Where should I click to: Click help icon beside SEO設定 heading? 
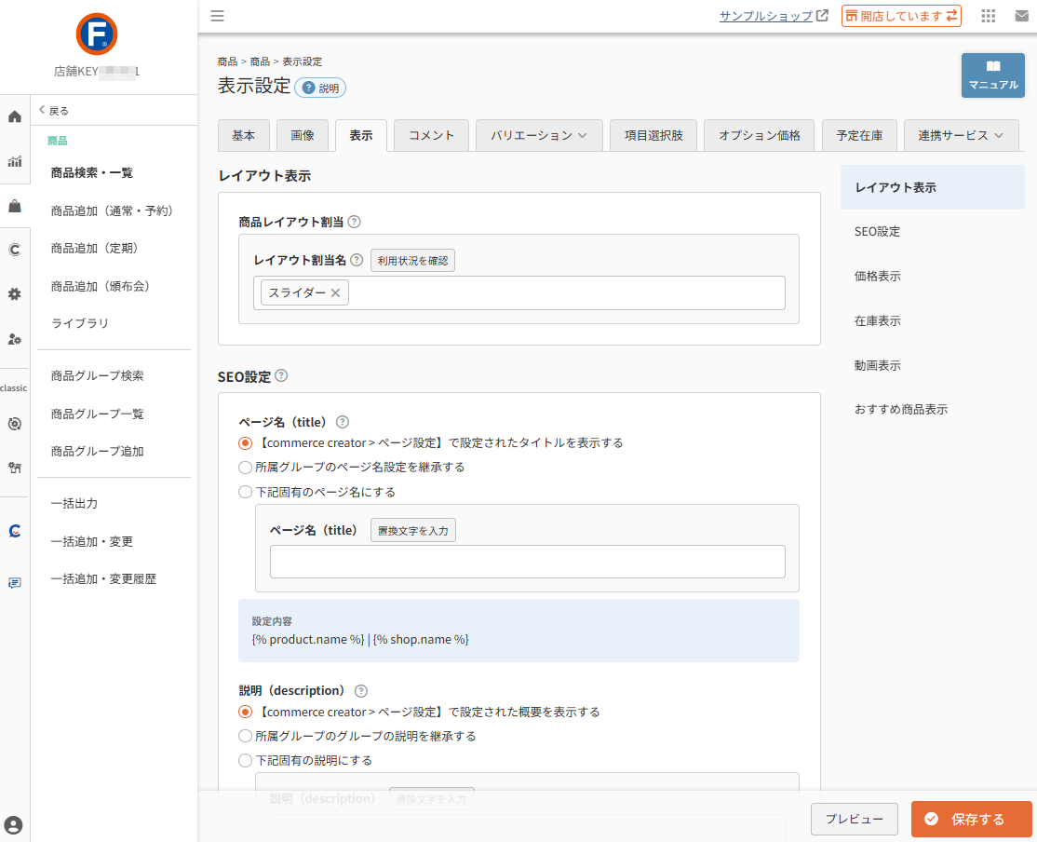[x=281, y=375]
